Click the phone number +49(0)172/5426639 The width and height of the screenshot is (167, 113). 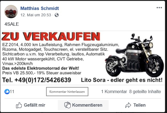point(43,80)
